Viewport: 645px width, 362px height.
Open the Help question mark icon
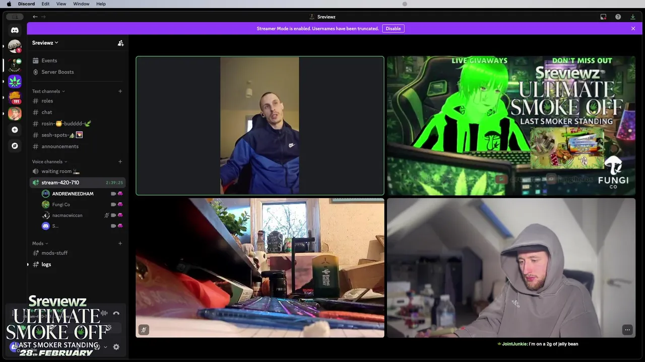tap(618, 17)
